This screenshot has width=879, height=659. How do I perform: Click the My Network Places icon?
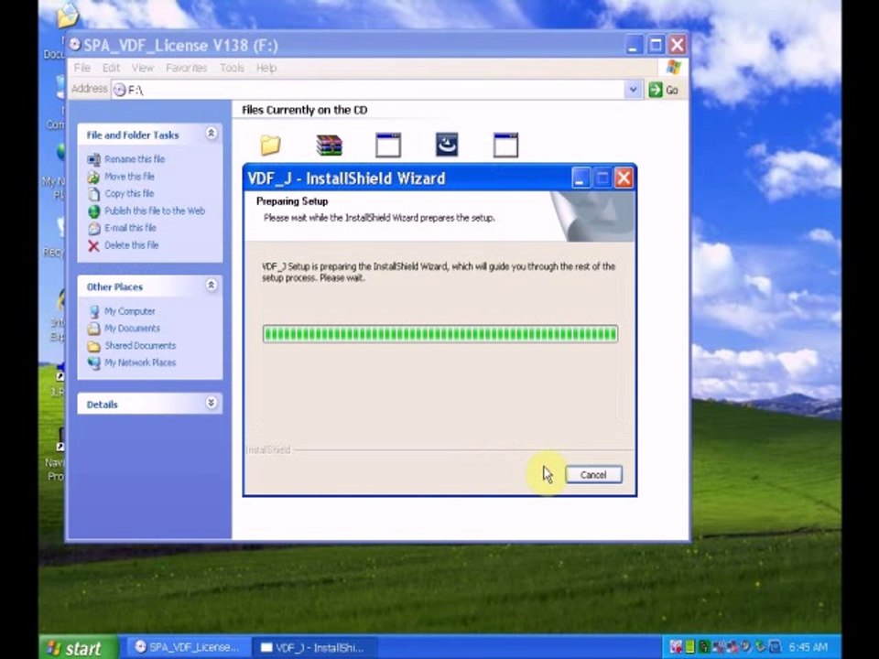[93, 363]
